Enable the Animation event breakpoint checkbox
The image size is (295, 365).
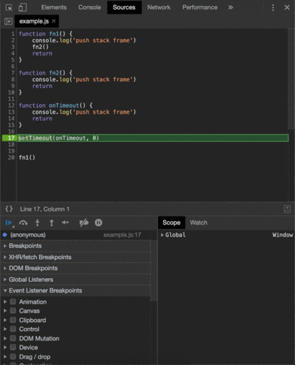coord(13,302)
